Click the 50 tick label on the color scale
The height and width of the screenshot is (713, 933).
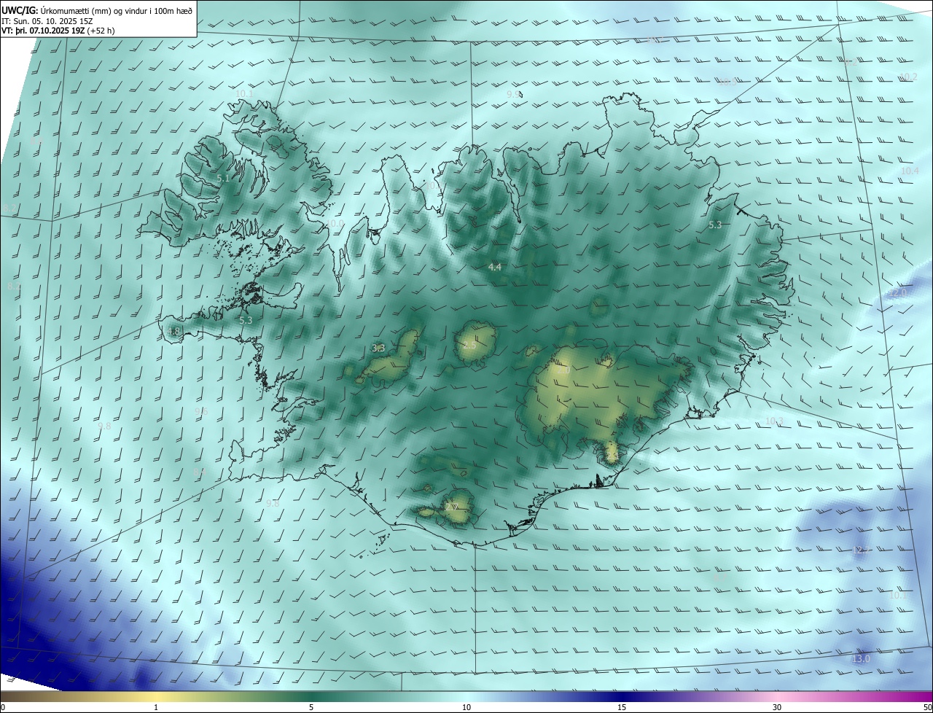coord(928,707)
